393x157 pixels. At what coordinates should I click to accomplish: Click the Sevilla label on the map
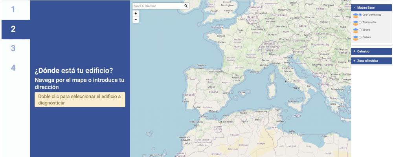click(196, 107)
